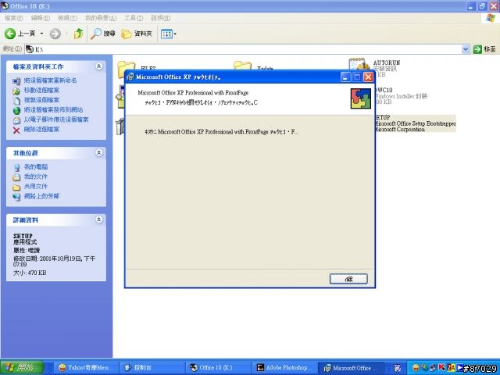Click publish this file to Web link
This screenshot has height=375, width=500.
click(x=53, y=110)
